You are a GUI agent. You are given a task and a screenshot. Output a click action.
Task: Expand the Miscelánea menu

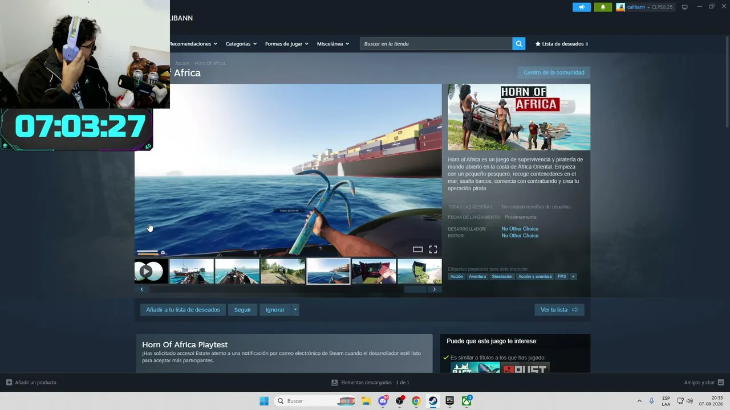click(333, 44)
